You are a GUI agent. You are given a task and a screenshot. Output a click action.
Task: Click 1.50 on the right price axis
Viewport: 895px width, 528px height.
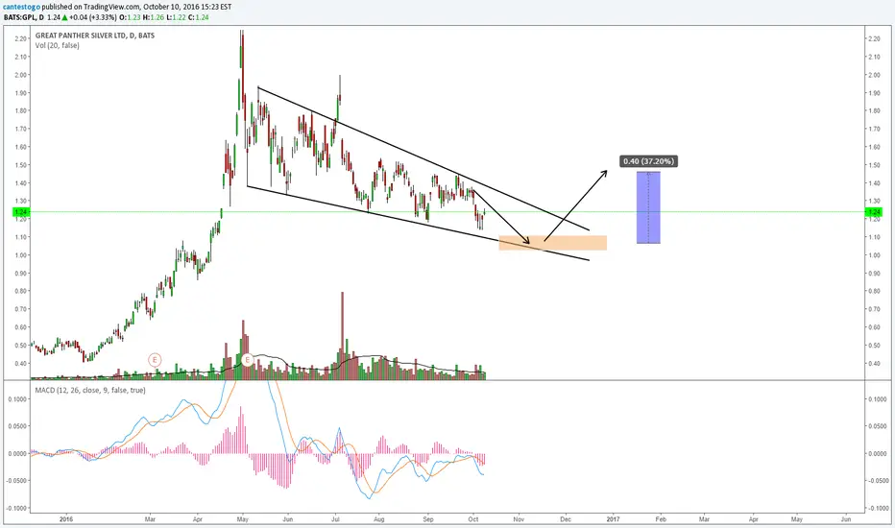point(873,165)
